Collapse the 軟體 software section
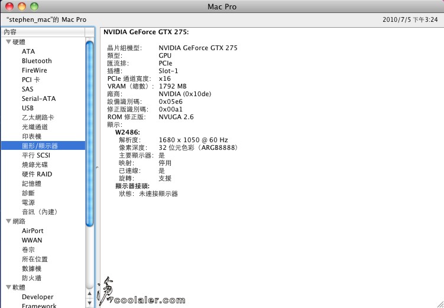This screenshot has width=444, height=308. (x=9, y=287)
